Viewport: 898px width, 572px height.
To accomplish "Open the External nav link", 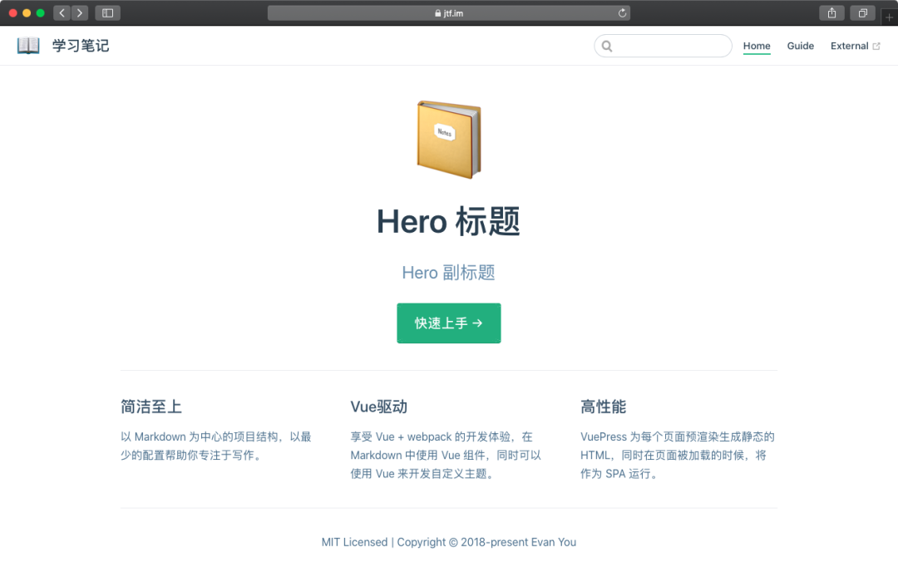I will [x=855, y=46].
